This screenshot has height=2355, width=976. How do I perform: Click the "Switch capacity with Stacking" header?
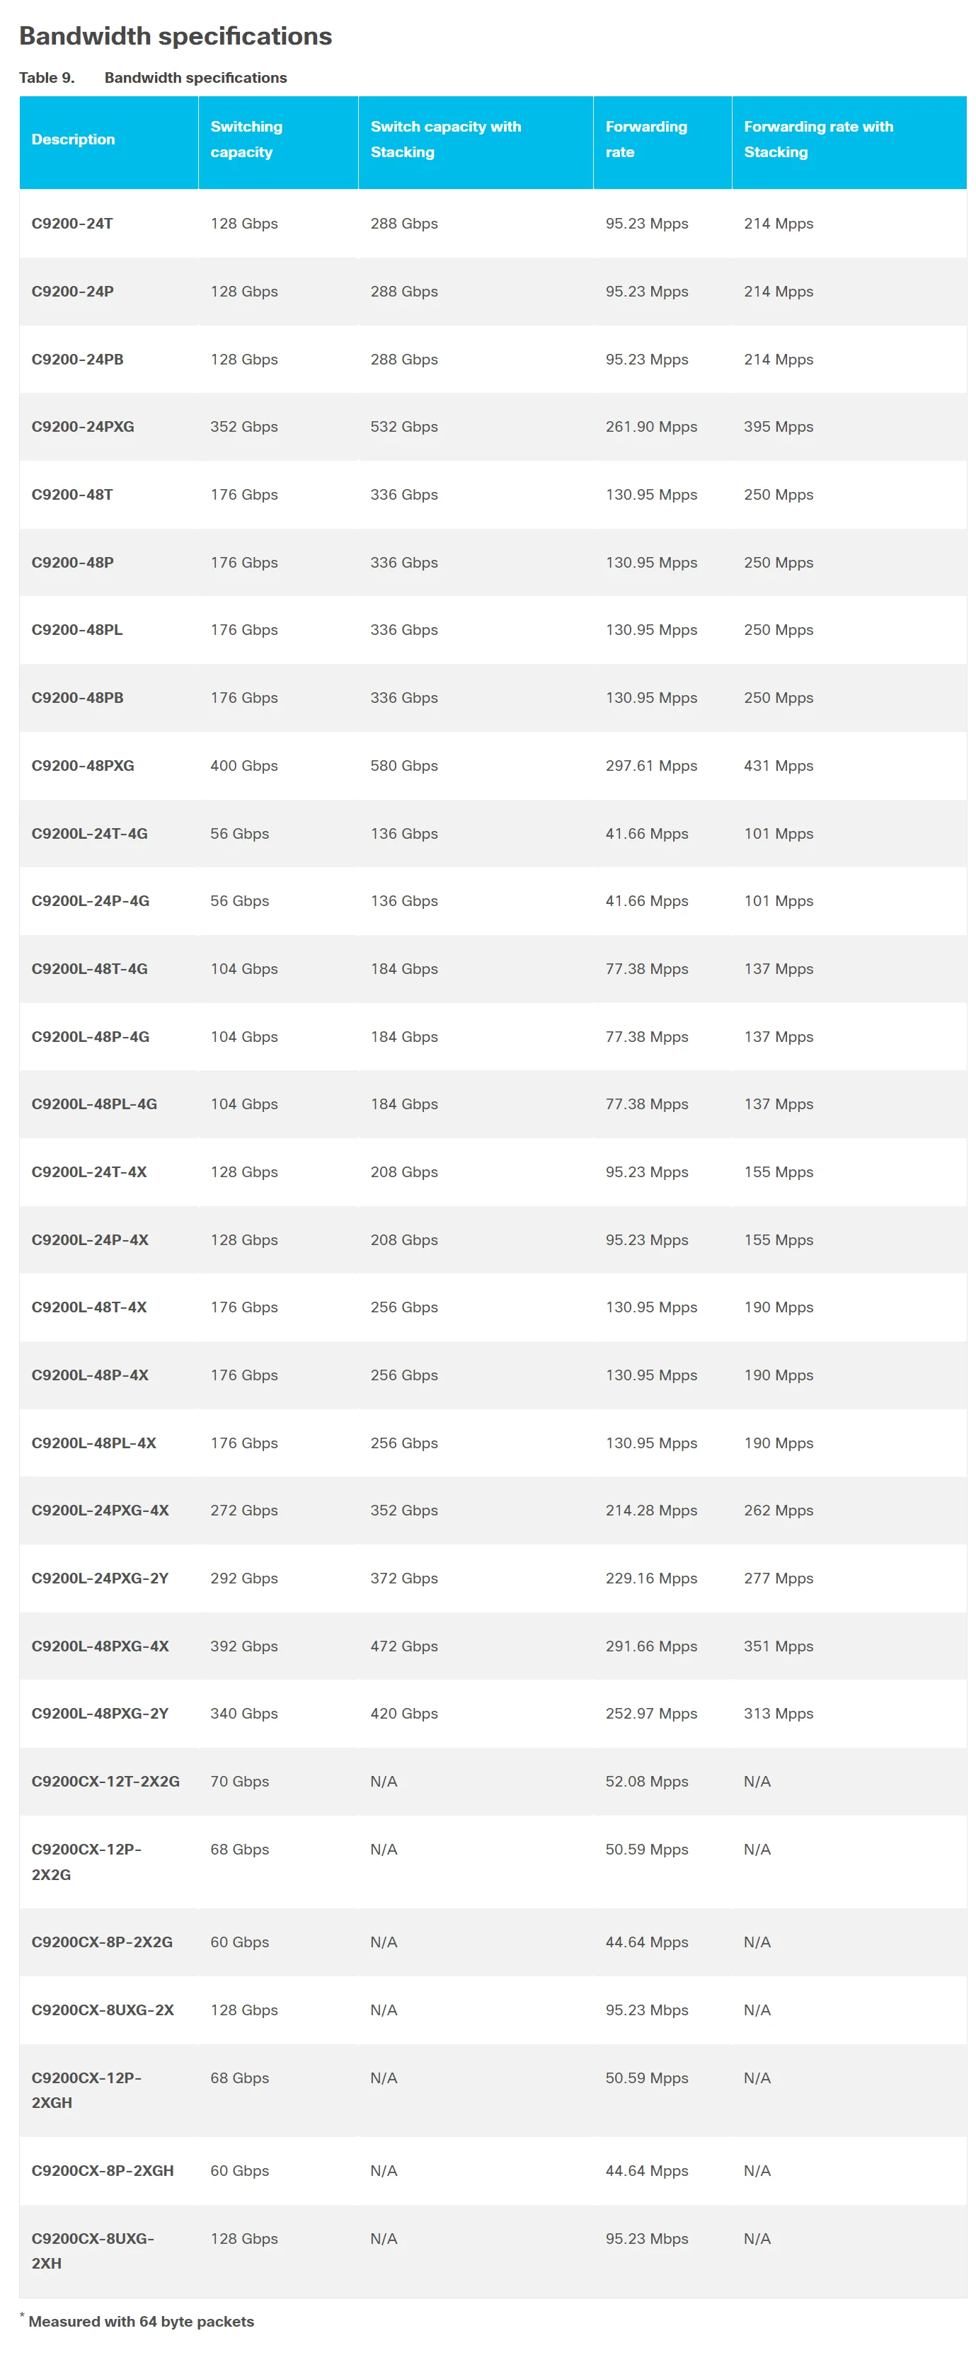pyautogui.click(x=445, y=140)
